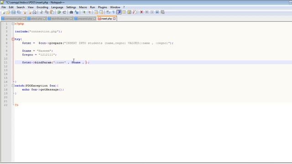Close the connection.php tab
Viewport: 292px width, 164px height.
(24, 19)
